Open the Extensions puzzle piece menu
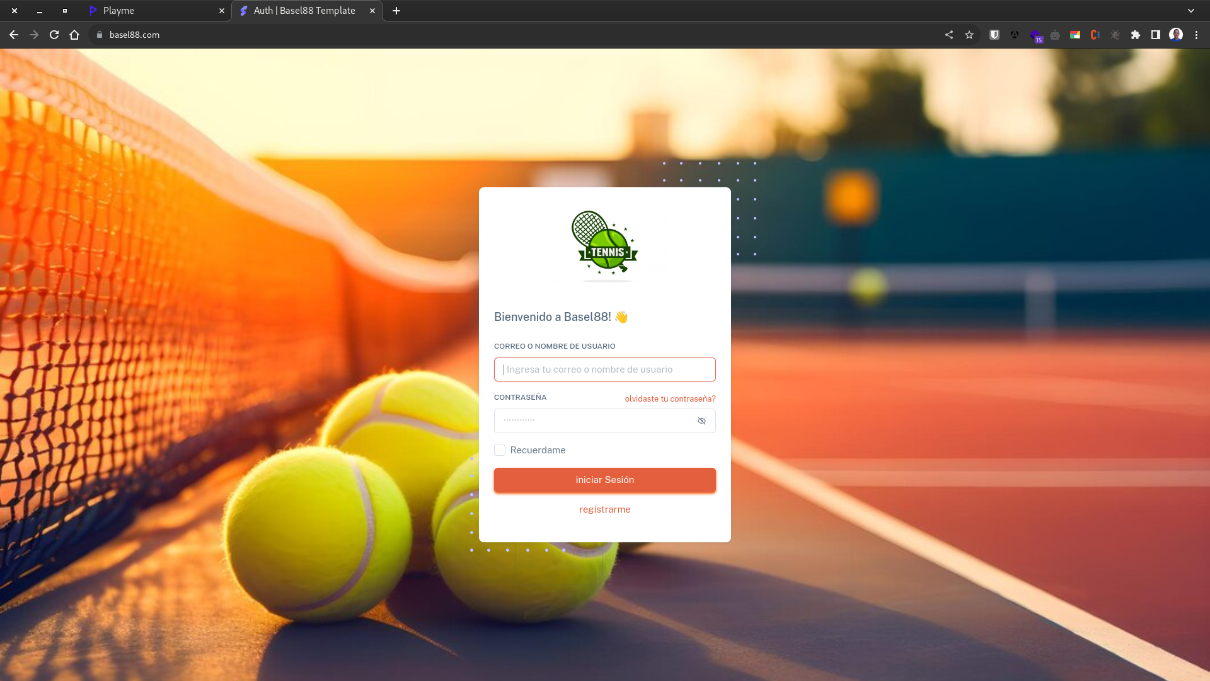Image resolution: width=1210 pixels, height=681 pixels. pyautogui.click(x=1136, y=35)
